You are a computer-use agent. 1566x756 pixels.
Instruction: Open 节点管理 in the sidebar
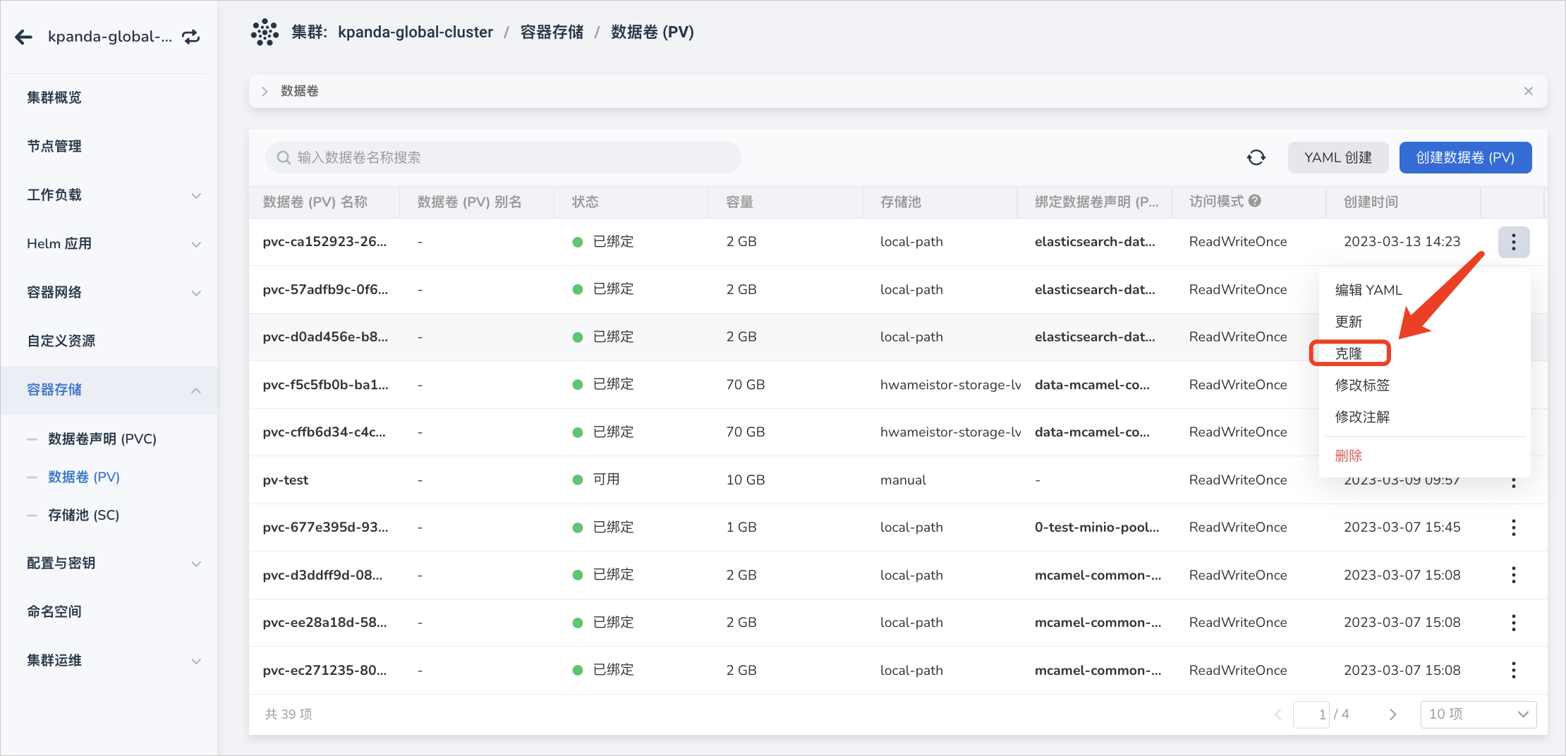[54, 146]
